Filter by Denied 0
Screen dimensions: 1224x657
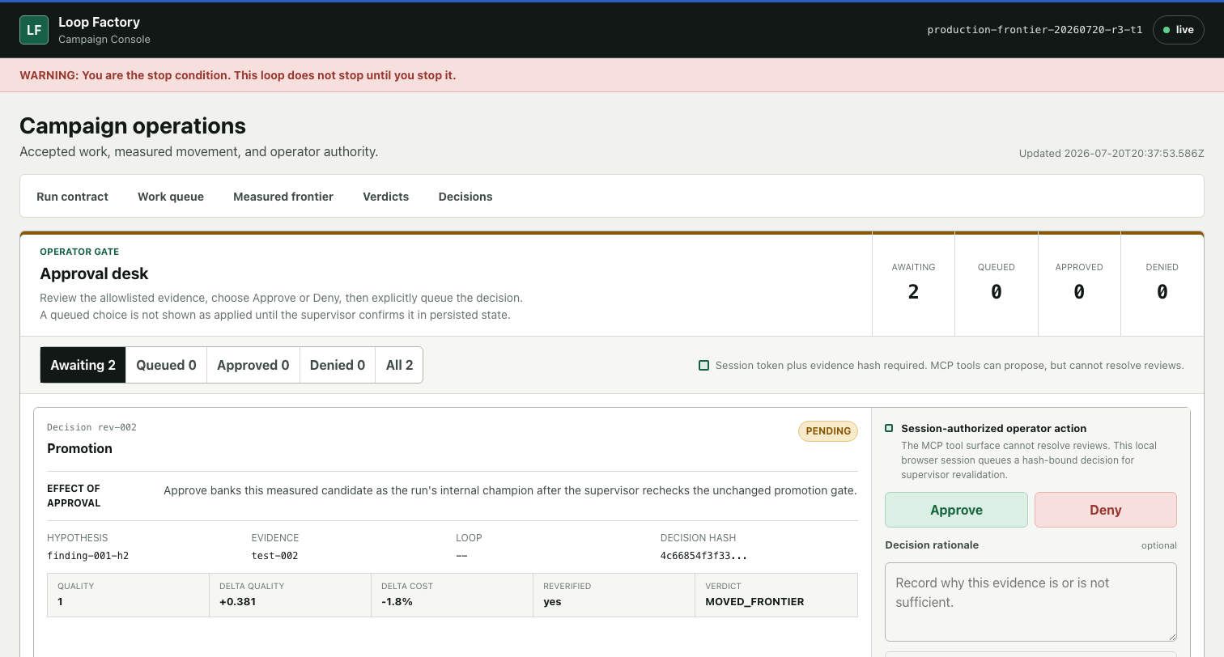coord(338,365)
